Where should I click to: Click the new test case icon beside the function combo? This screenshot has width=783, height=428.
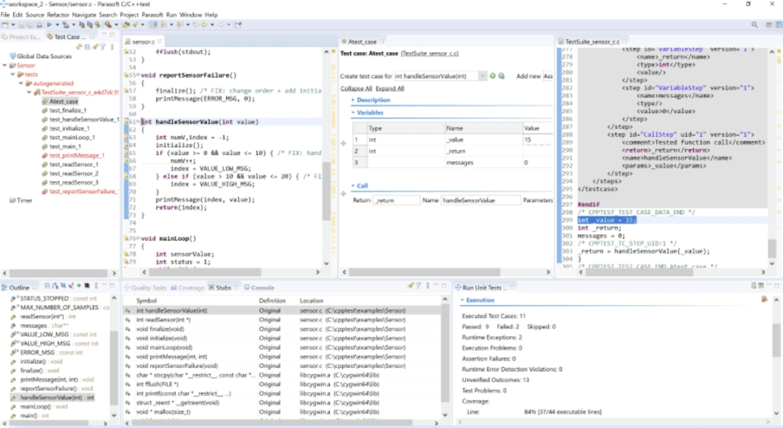pos(493,75)
